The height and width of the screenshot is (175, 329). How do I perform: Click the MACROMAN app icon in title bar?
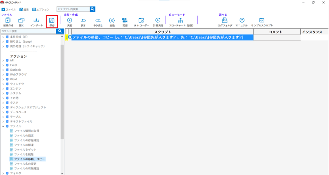[x=2, y=2]
